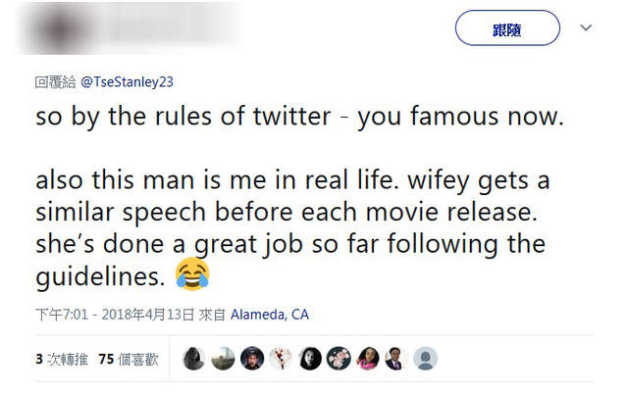Click the default gray silhouette avatar
628x393 pixels.
click(425, 360)
